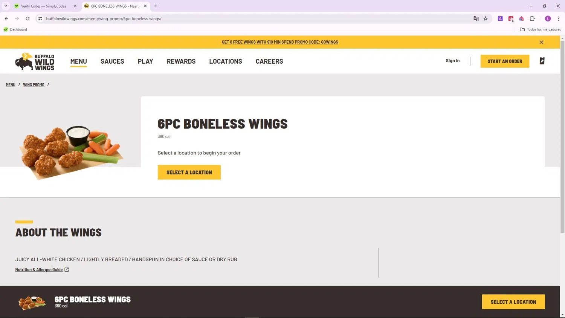565x318 pixels.
Task: Open the REWARDS navigation item
Action: pos(181,61)
